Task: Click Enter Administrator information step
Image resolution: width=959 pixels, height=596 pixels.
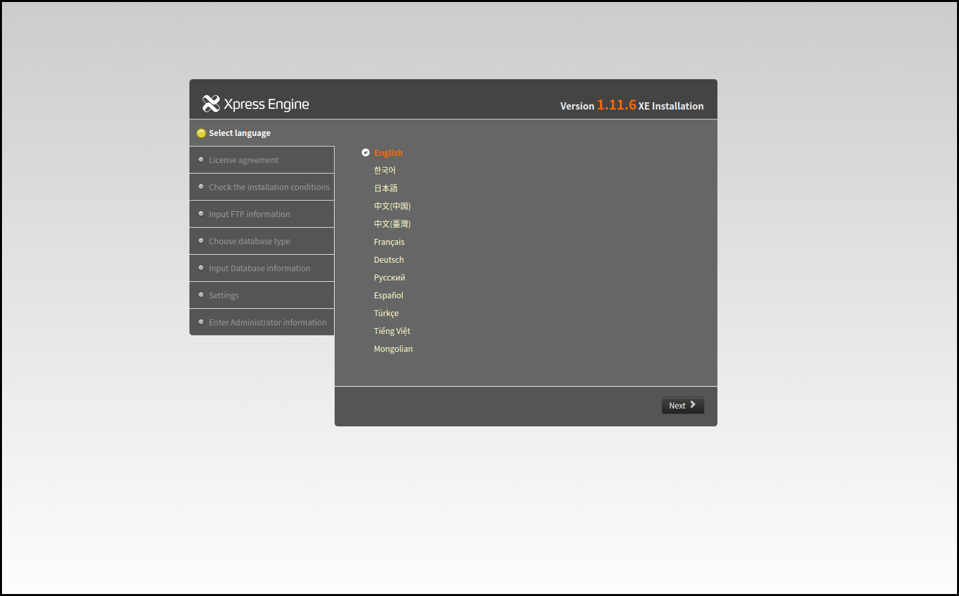Action: click(267, 322)
